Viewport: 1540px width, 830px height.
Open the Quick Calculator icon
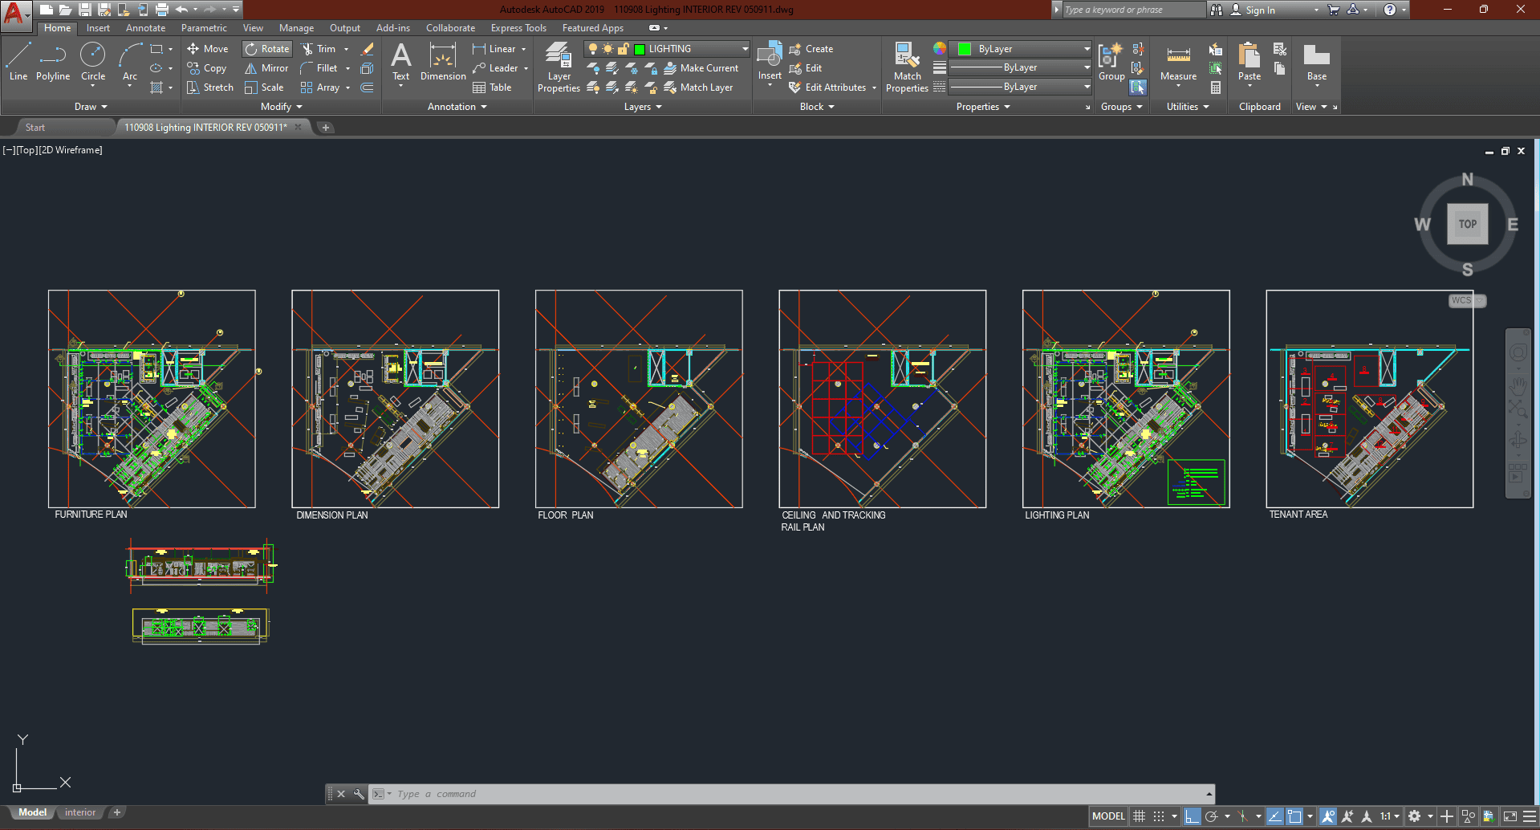1216,87
